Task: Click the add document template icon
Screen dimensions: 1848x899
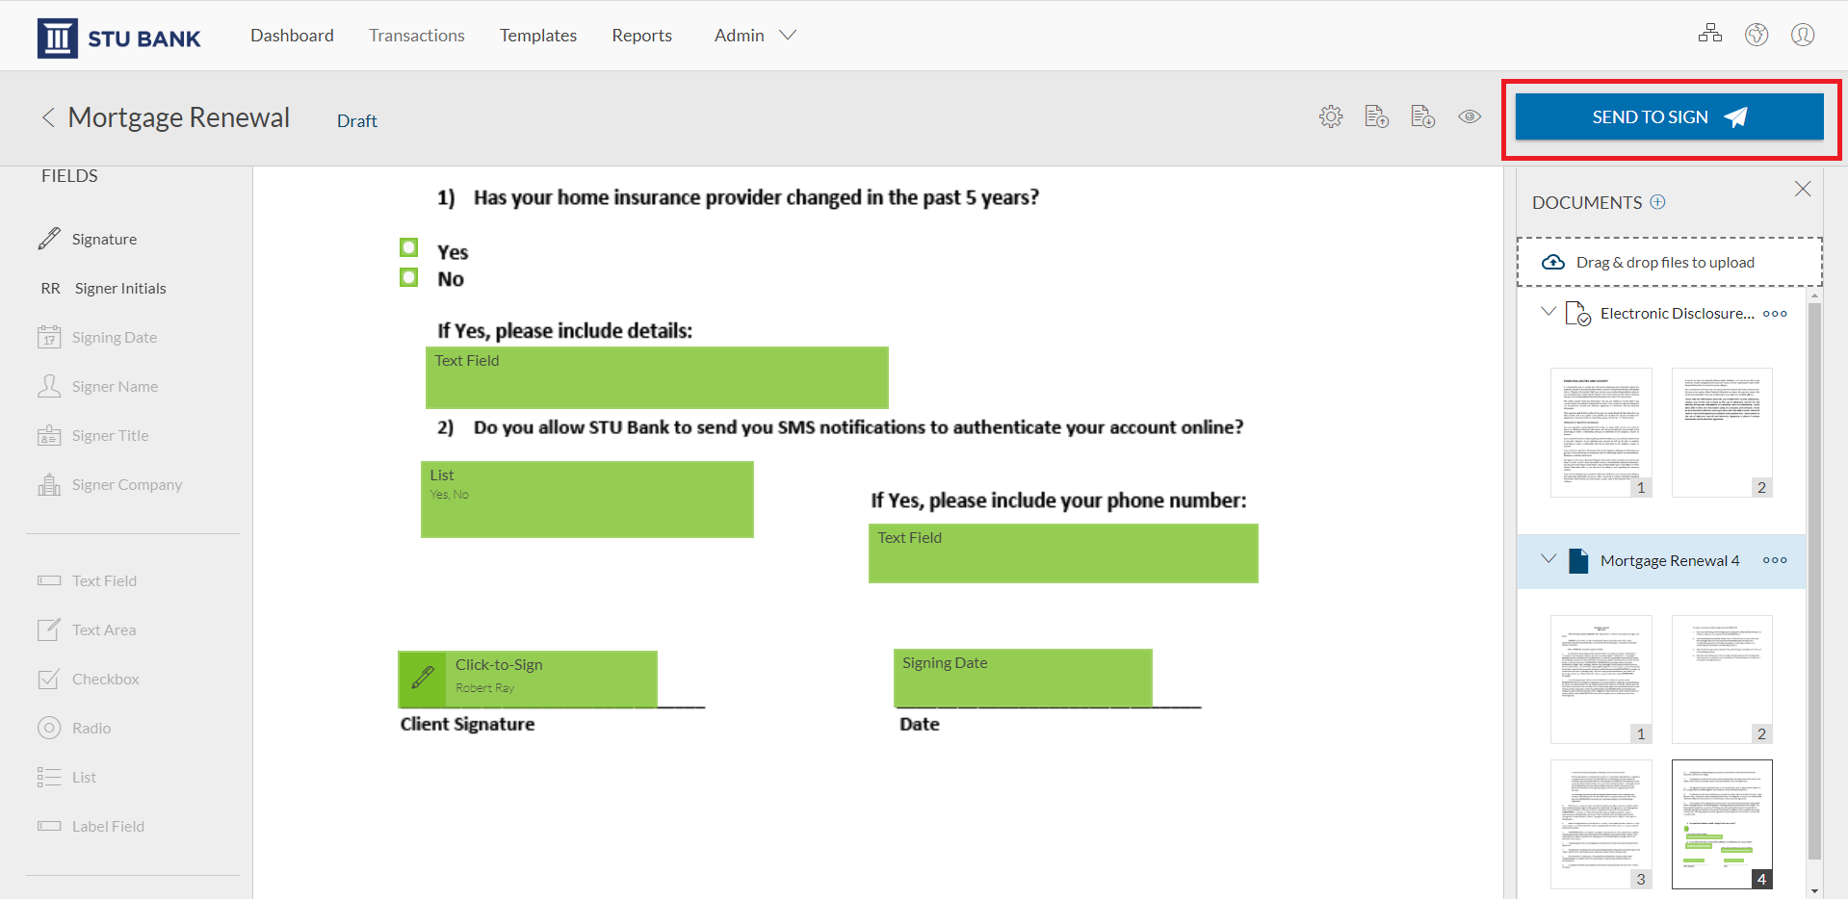Action: pyautogui.click(x=1377, y=116)
